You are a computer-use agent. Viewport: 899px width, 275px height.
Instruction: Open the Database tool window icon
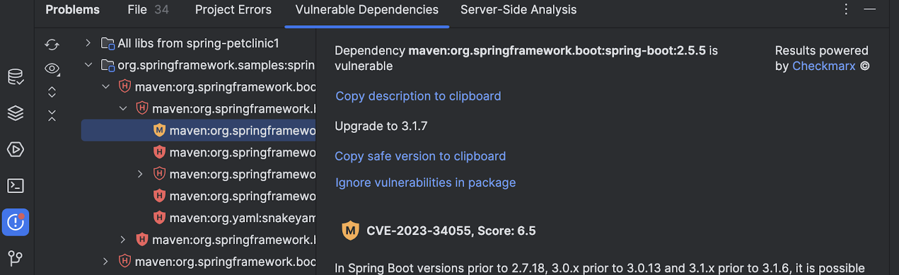tap(15, 77)
